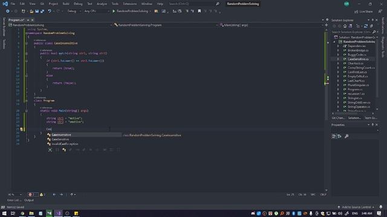The width and height of the screenshot is (387, 217).
Task: Click the Open File folder toolbar icon
Action: [31, 11]
